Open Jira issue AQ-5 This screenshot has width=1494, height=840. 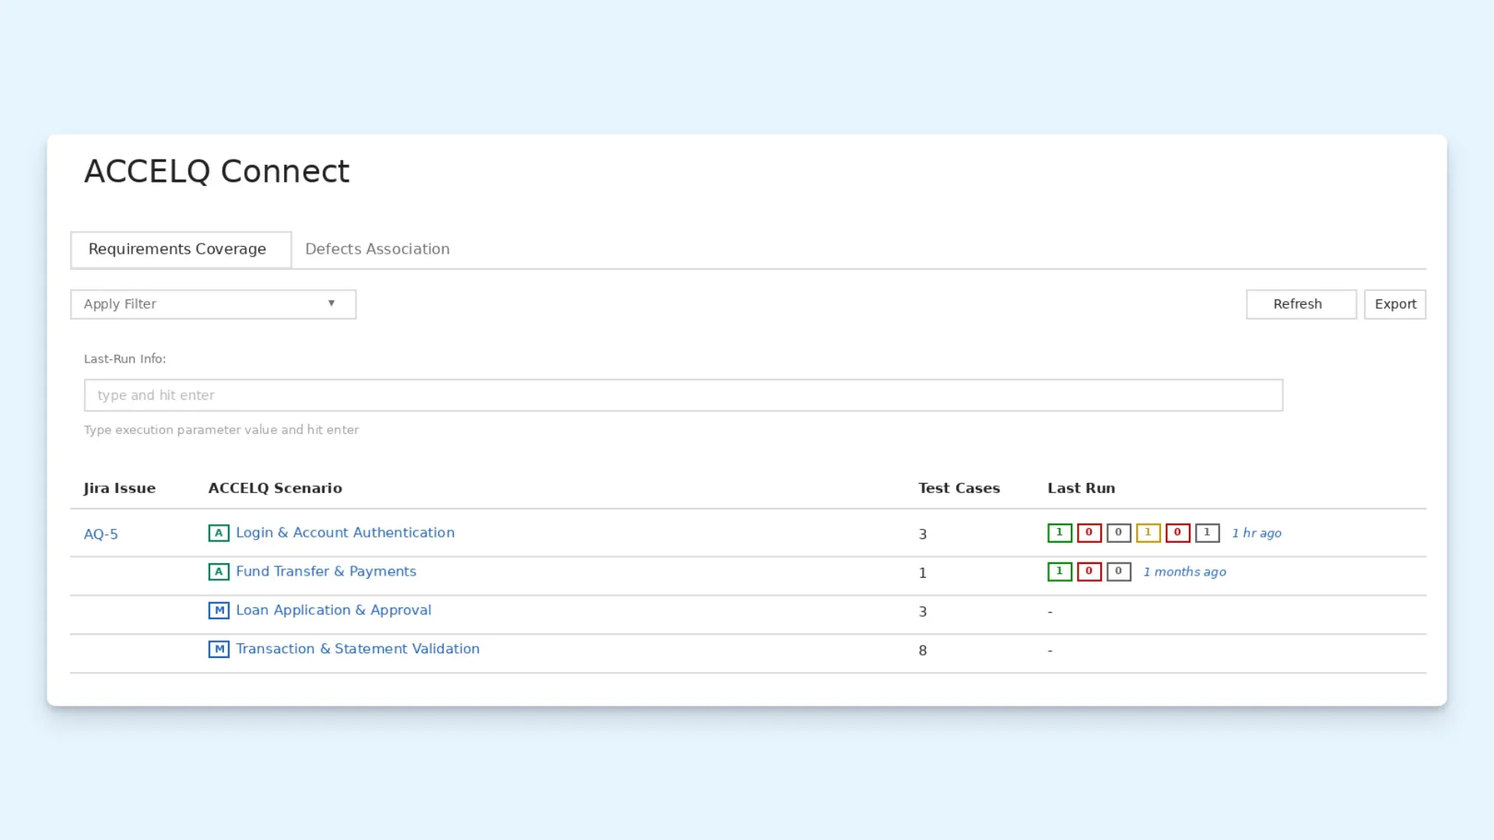(x=101, y=534)
